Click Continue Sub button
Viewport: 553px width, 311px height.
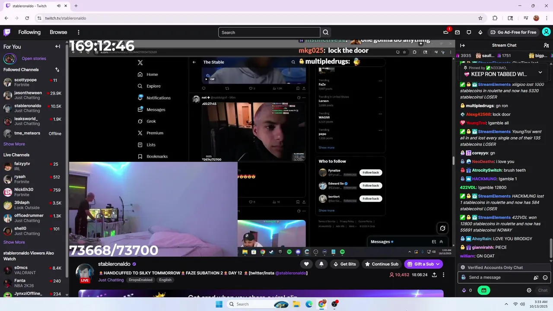pyautogui.click(x=381, y=264)
